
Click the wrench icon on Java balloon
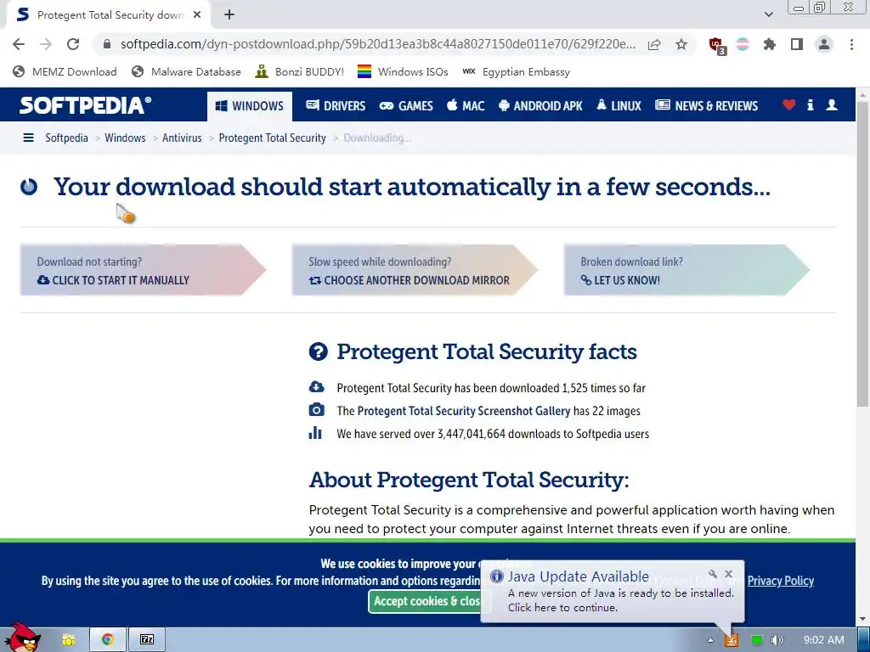(x=713, y=574)
